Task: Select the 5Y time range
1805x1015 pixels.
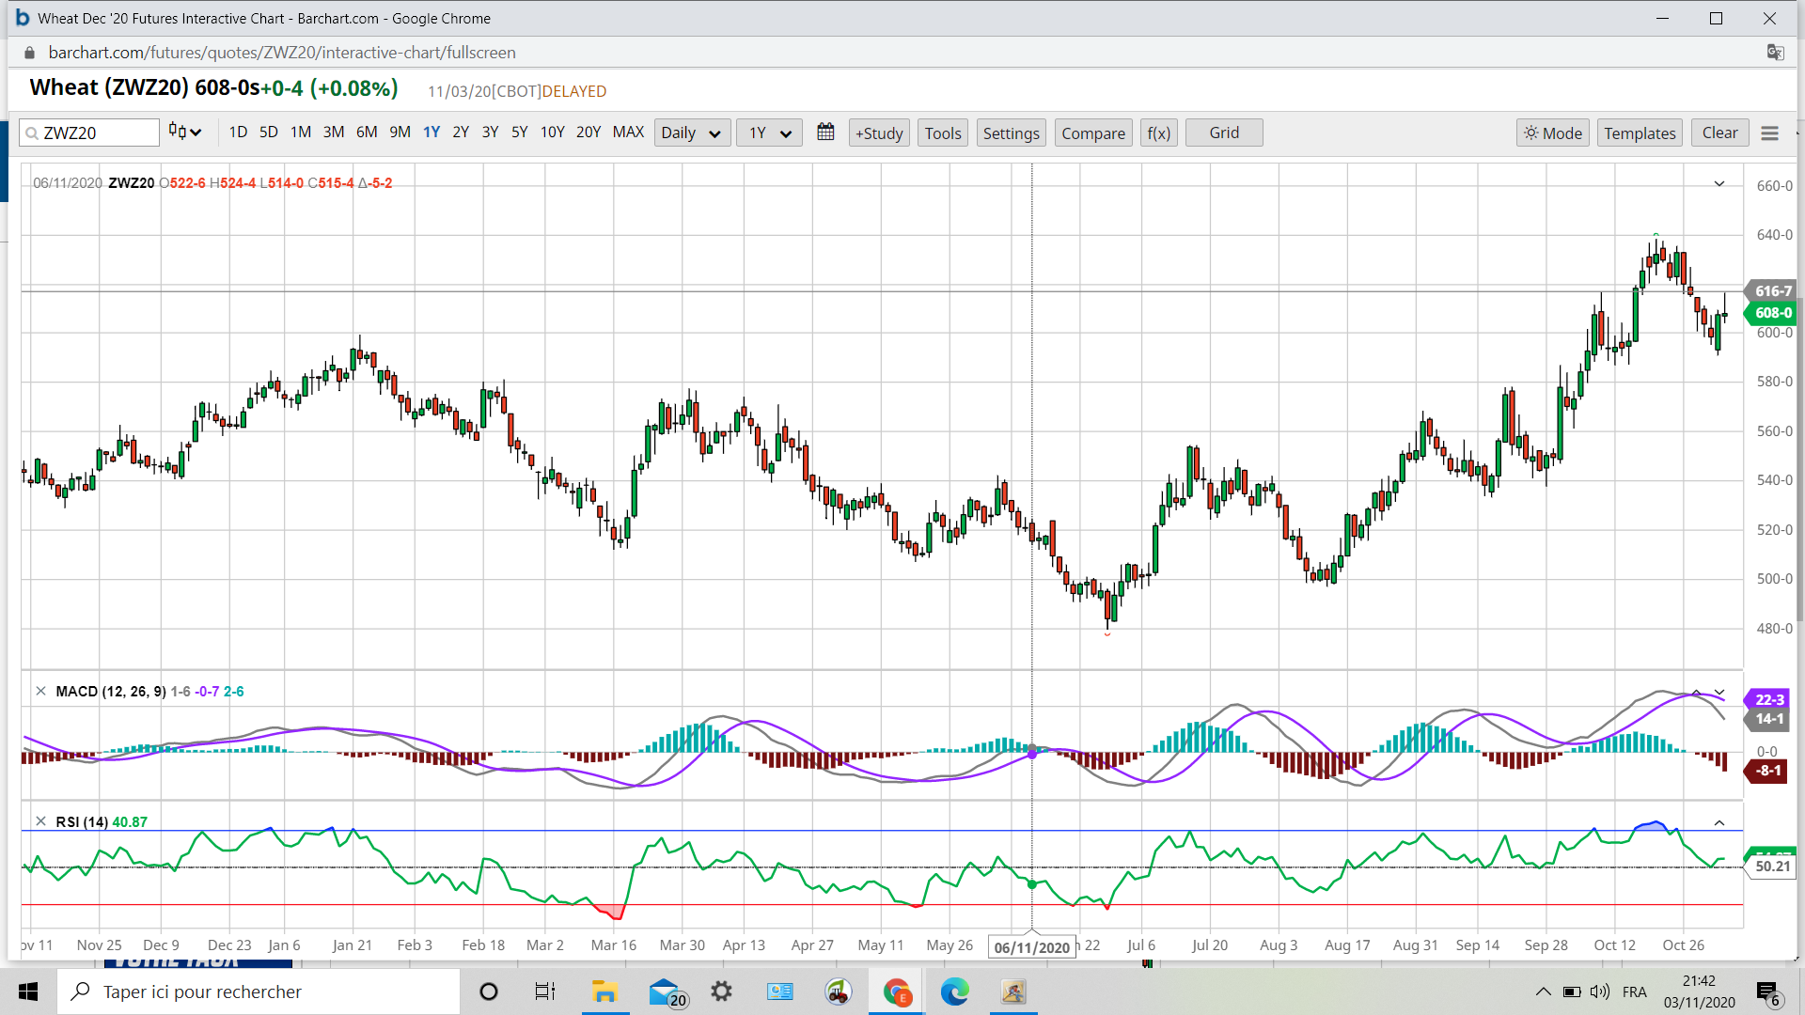Action: point(519,133)
